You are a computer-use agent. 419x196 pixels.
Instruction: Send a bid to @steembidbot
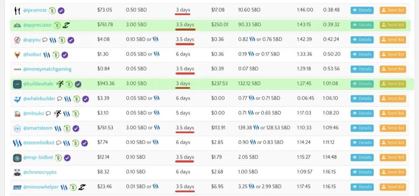pos(393,143)
